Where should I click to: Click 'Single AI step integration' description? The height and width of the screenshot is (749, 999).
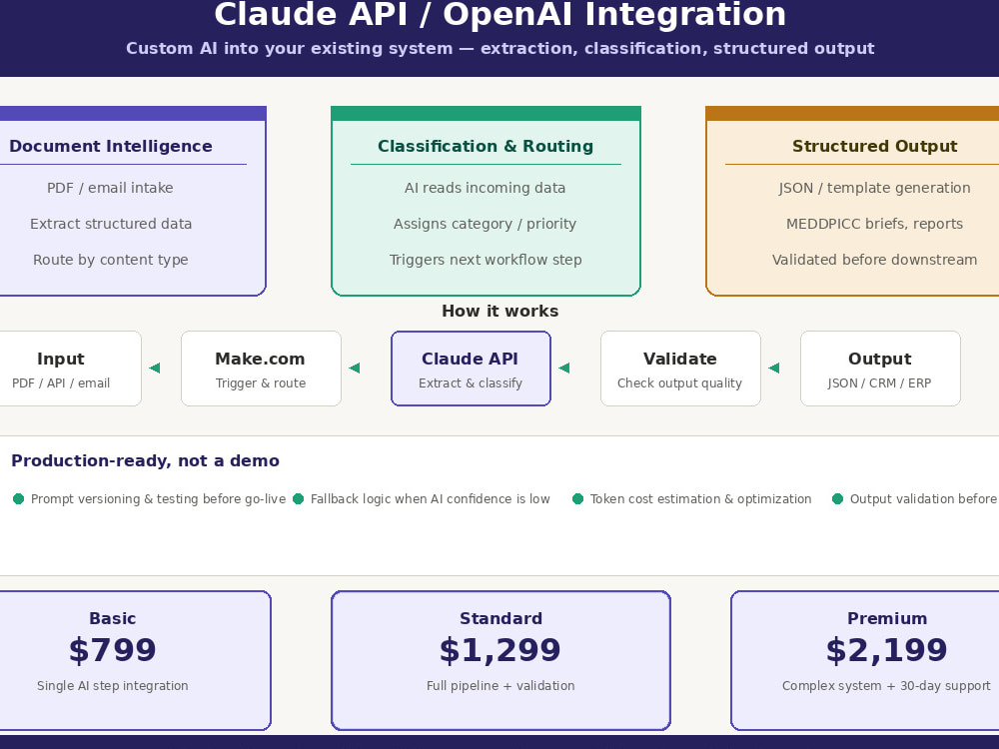point(113,686)
